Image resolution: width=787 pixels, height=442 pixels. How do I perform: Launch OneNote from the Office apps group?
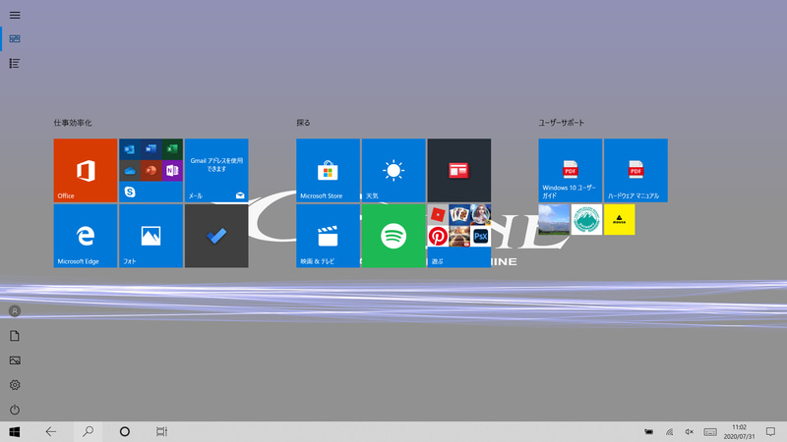tap(172, 170)
